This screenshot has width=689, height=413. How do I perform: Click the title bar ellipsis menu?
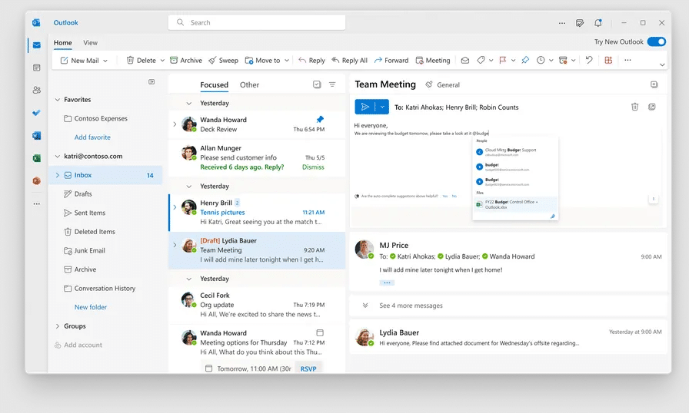click(x=562, y=23)
